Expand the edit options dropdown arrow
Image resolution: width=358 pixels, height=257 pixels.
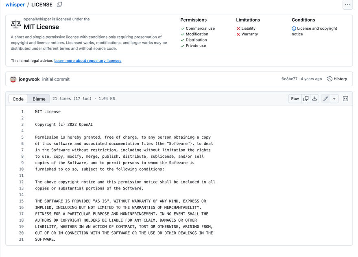pyautogui.click(x=334, y=98)
